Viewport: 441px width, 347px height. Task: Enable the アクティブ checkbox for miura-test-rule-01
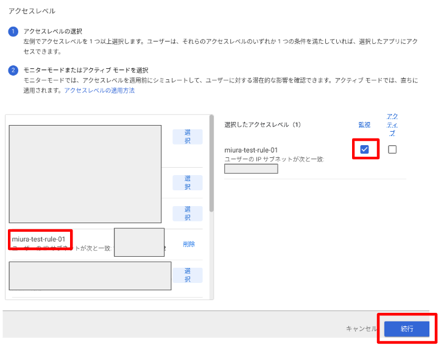pos(392,149)
